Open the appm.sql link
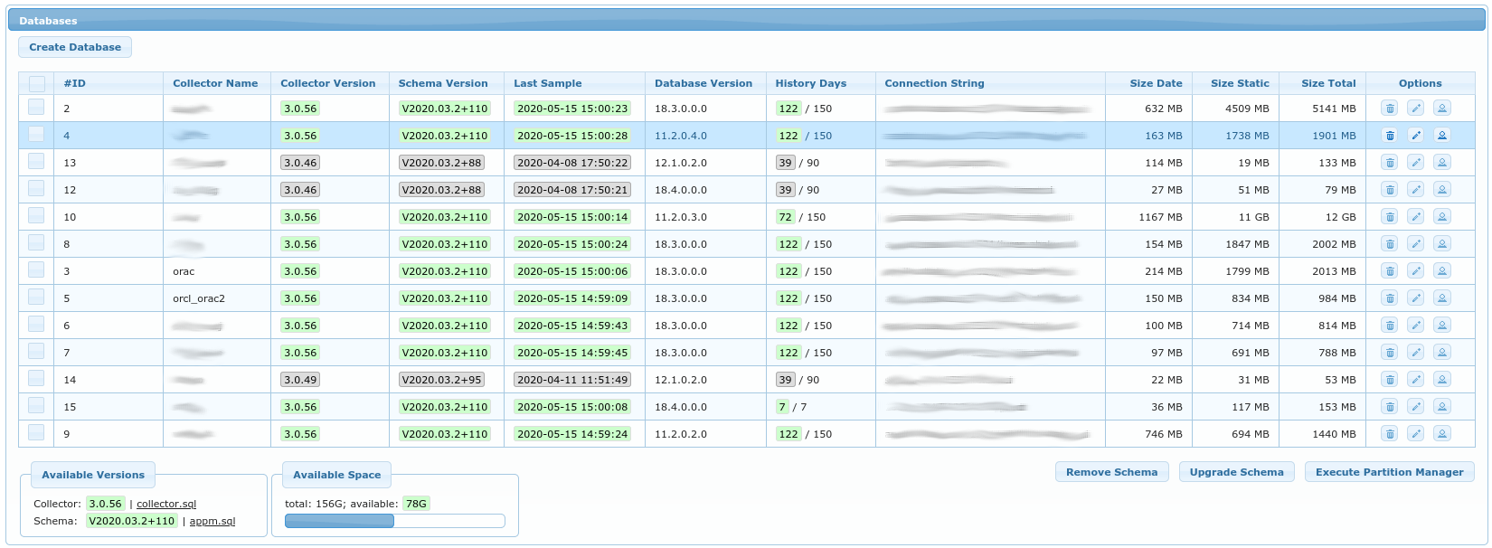 coord(212,521)
